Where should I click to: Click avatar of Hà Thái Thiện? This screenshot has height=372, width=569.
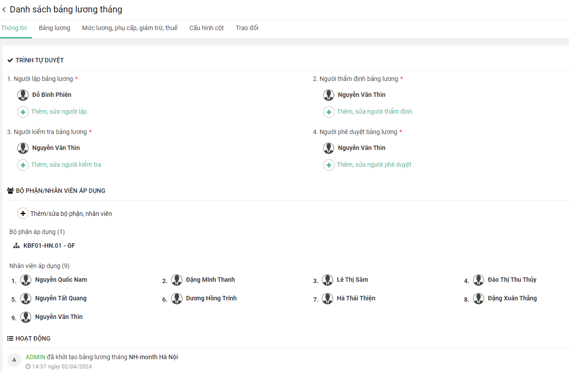pos(328,299)
